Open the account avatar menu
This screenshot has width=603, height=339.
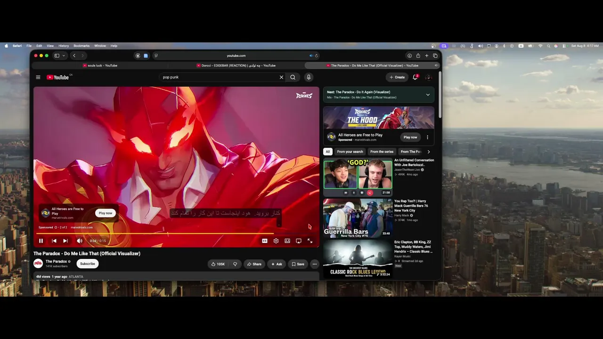[428, 77]
